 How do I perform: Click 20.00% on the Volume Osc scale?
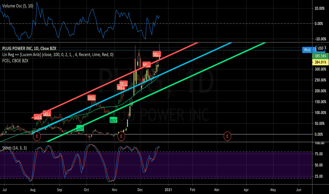(x=319, y=8)
